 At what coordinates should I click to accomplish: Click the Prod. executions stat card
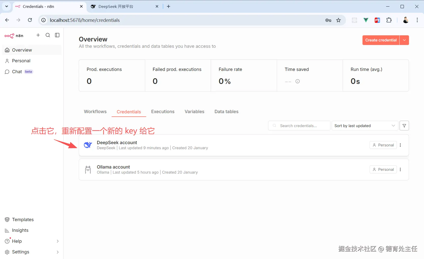112,75
